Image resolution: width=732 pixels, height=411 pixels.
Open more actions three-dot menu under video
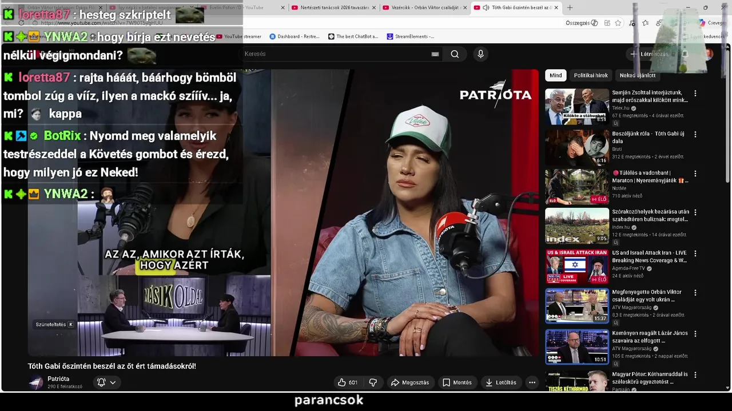coord(532,382)
